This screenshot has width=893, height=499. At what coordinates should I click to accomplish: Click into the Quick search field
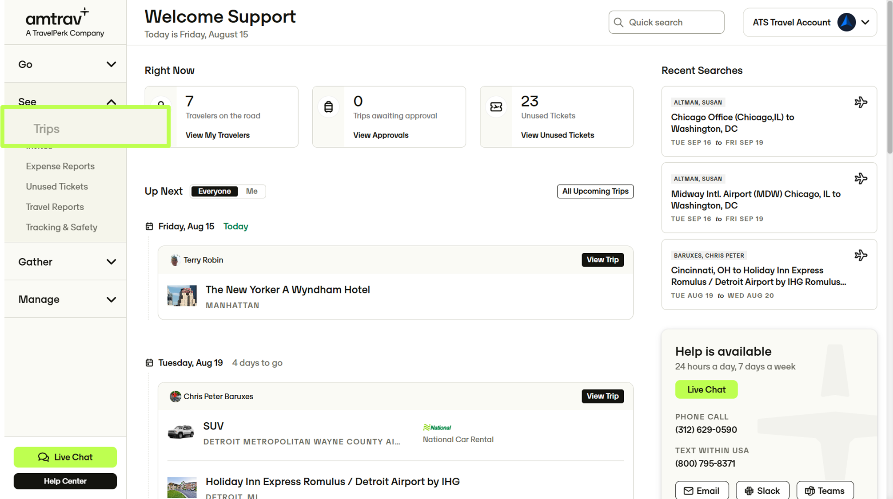pyautogui.click(x=666, y=22)
